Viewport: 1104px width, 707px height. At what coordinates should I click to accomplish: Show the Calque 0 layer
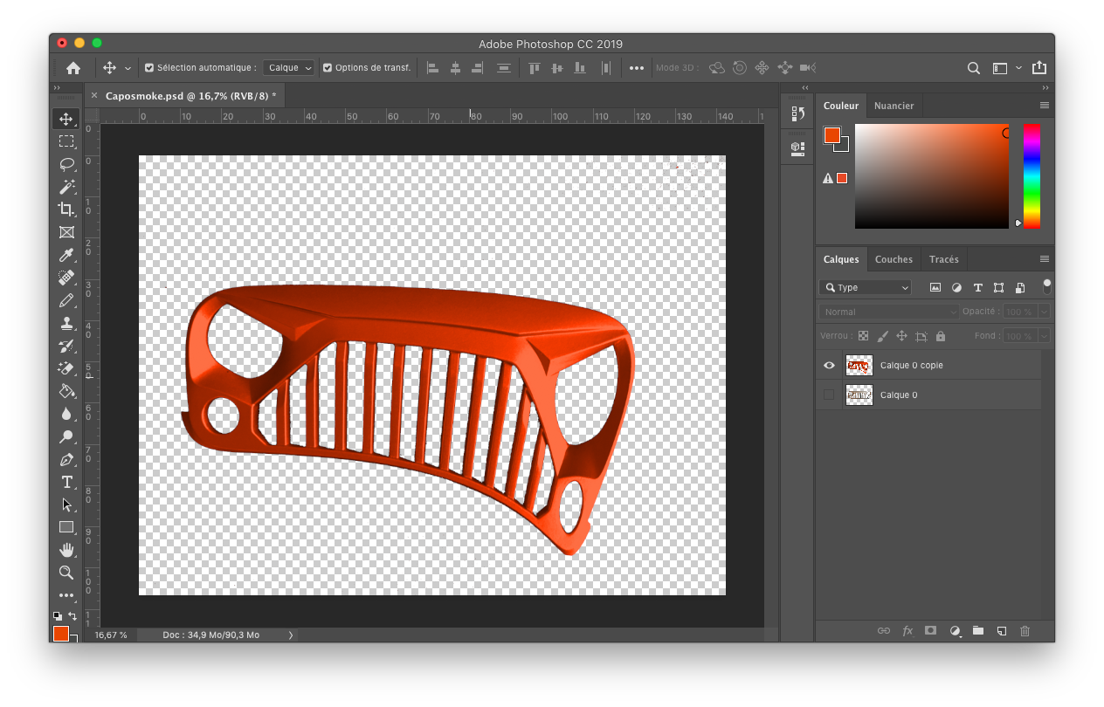[x=829, y=395]
